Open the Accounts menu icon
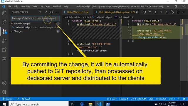Image resolution: width=188 pixels, height=106 pixels. [4, 83]
